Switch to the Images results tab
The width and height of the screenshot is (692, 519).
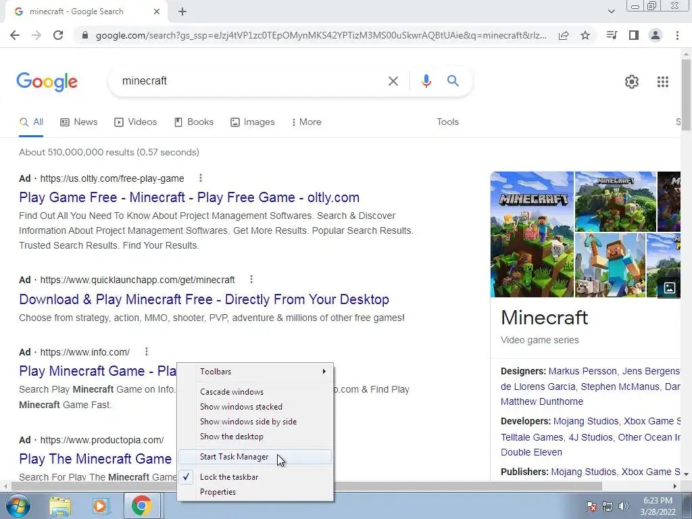(x=253, y=122)
